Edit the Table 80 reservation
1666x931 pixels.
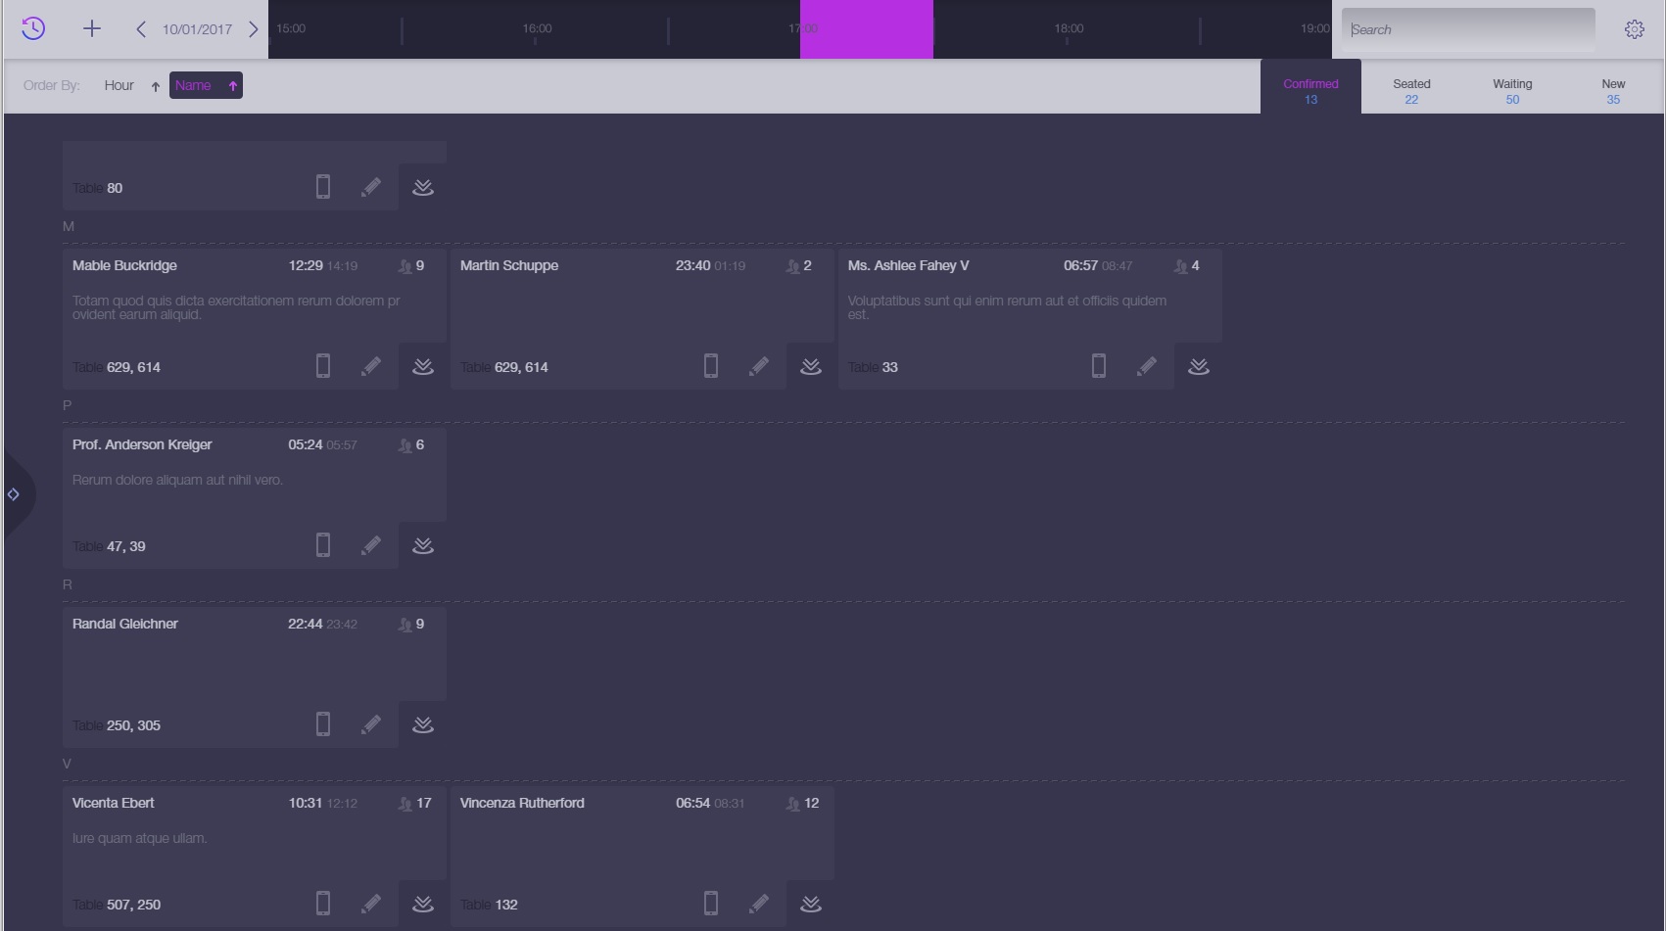[x=371, y=187]
